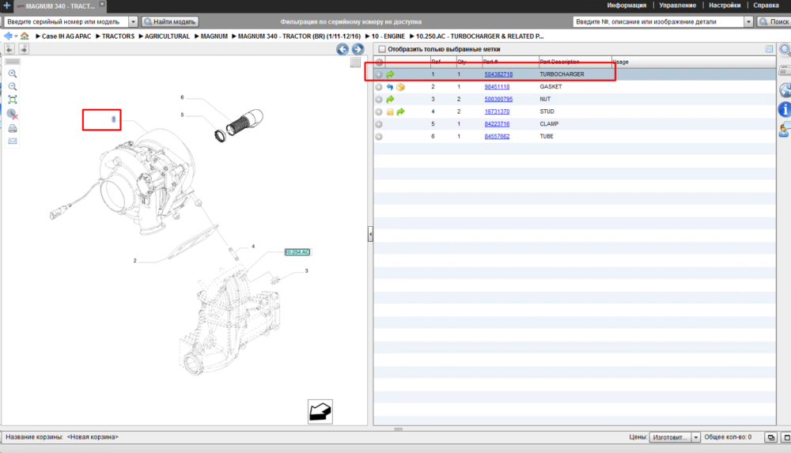Go to previous page icon above the diagram

point(9,48)
